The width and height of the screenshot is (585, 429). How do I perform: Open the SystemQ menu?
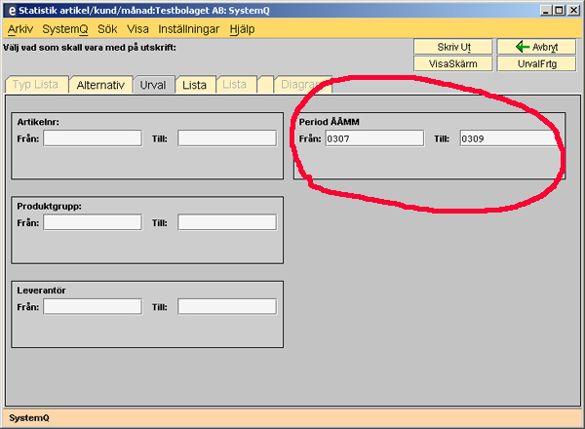64,29
